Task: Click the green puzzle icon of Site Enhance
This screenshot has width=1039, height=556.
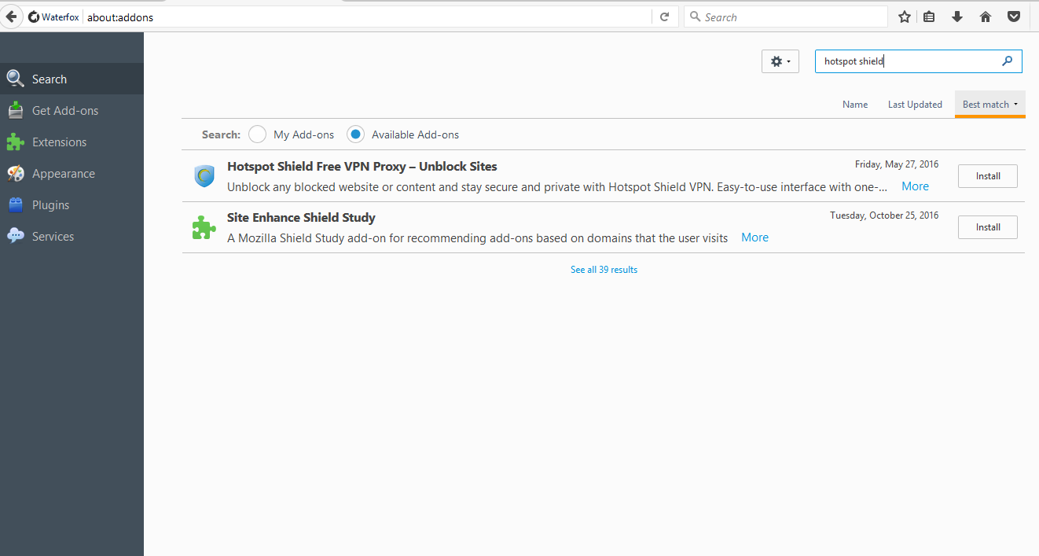Action: (x=204, y=227)
